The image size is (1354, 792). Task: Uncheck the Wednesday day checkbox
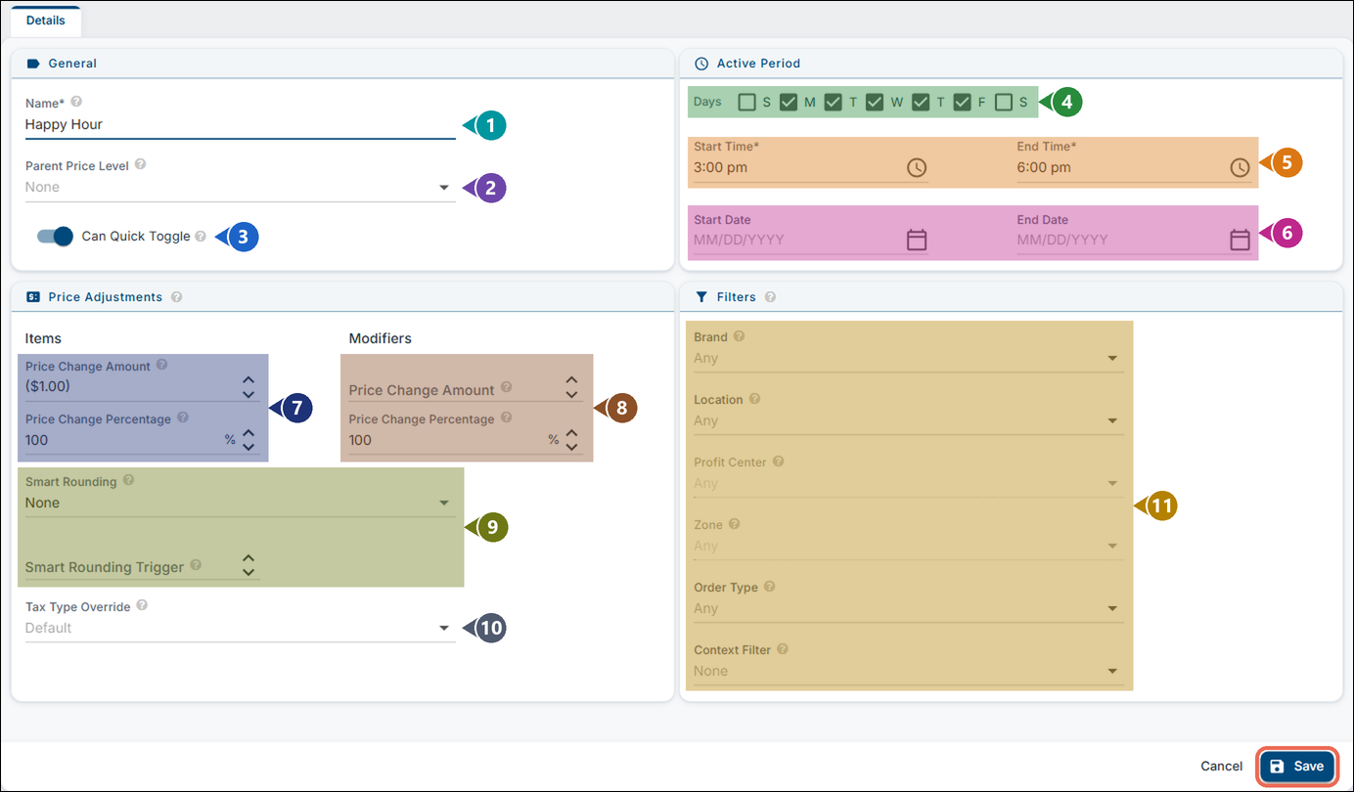875,102
